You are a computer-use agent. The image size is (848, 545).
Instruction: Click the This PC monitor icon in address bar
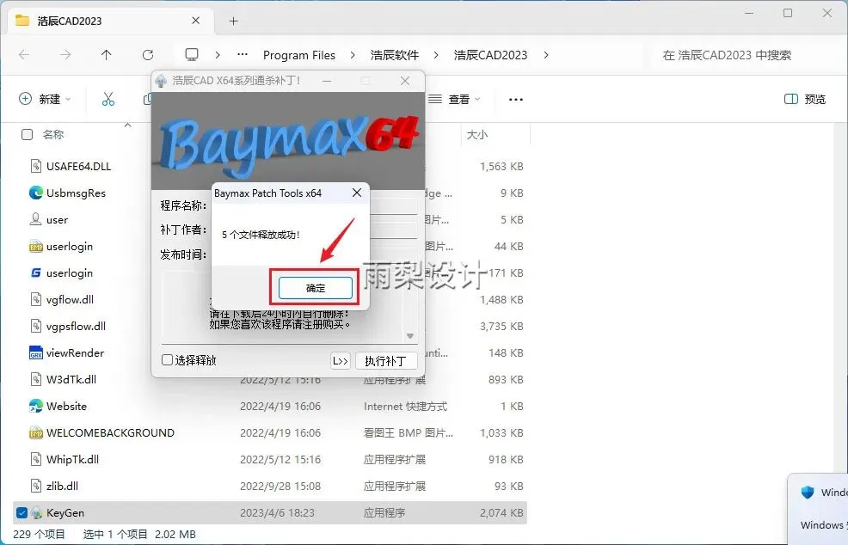coord(192,55)
